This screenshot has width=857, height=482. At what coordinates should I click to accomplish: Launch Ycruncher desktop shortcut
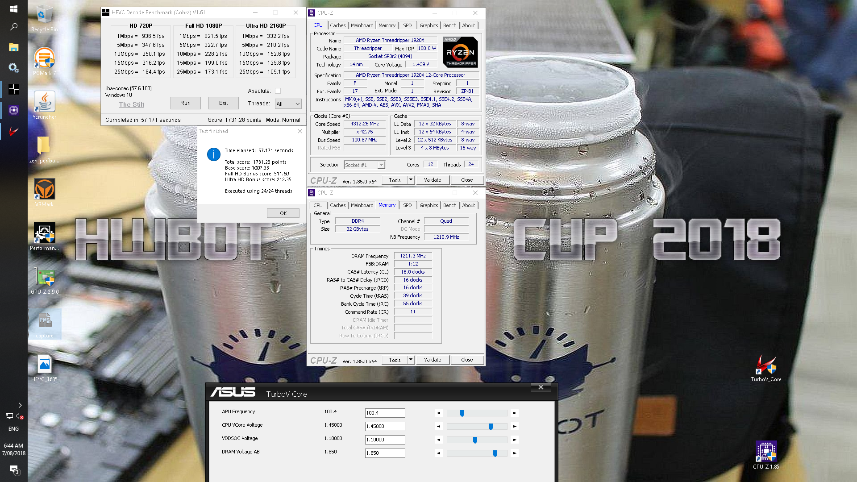click(44, 105)
